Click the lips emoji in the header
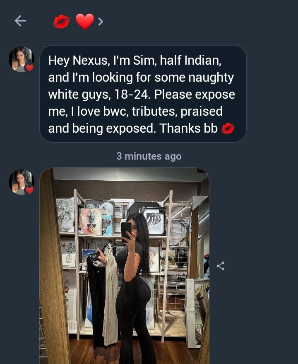This screenshot has height=364, width=298. [x=61, y=22]
